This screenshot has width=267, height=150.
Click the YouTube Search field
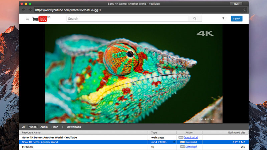click(127, 19)
